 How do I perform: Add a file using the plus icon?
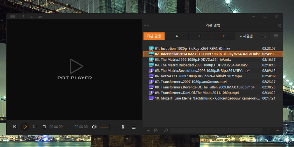click(148, 130)
